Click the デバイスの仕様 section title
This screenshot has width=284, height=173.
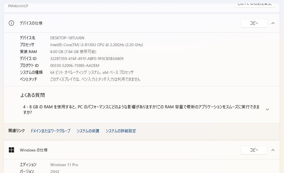[31, 23]
